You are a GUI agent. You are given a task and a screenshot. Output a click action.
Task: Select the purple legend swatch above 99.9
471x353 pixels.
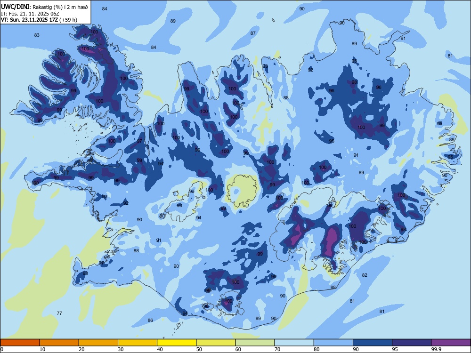click(451, 343)
